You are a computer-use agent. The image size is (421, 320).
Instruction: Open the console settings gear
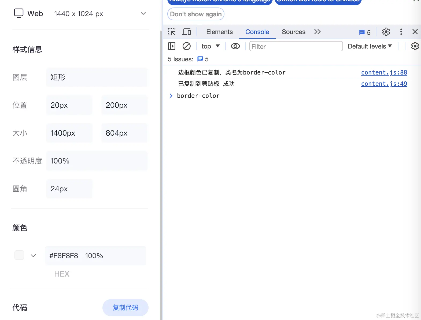point(415,46)
